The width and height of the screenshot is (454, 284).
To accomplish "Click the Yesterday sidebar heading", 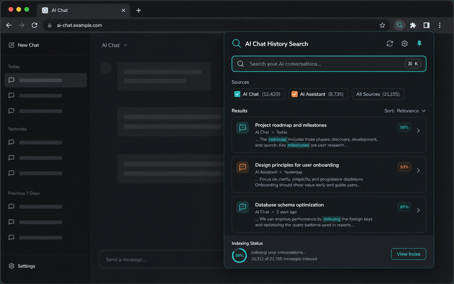I will [17, 129].
